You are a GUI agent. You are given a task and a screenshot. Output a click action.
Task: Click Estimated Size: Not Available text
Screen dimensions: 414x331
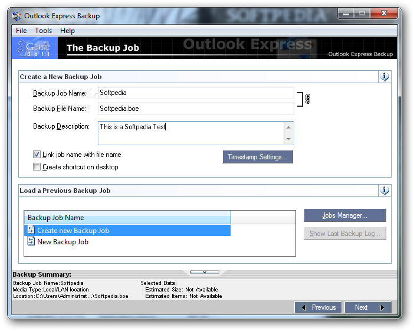pyautogui.click(x=182, y=290)
